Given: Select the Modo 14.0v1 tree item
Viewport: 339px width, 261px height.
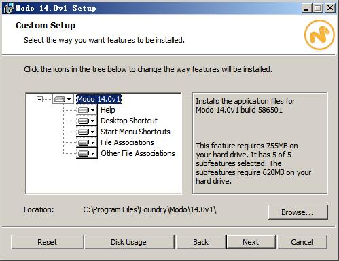Looking at the screenshot, I should [x=99, y=99].
